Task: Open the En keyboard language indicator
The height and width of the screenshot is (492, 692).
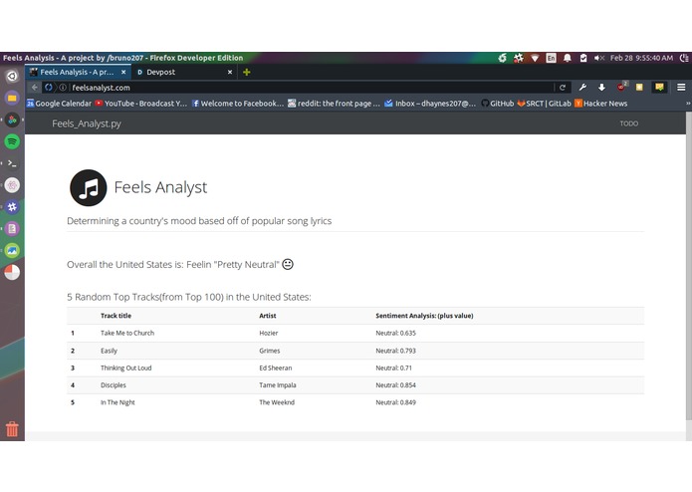Action: point(552,58)
